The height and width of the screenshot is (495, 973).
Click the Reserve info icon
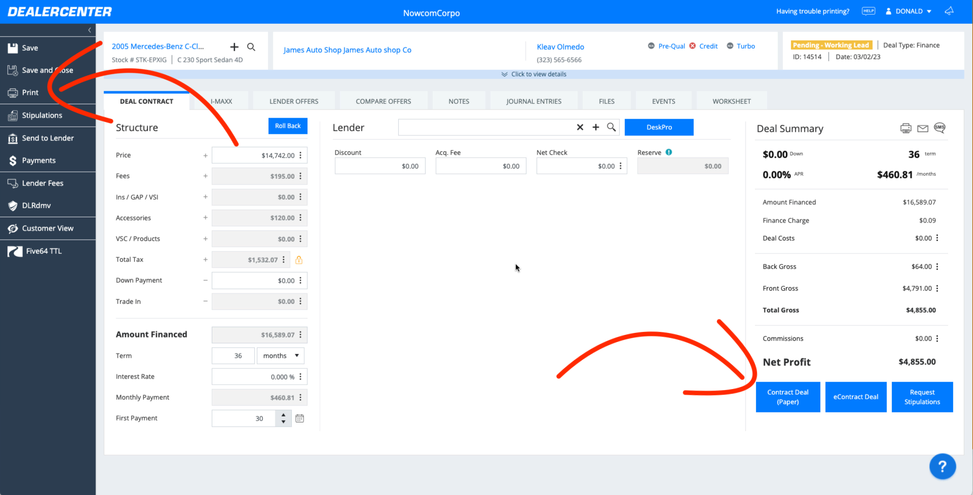pos(669,152)
